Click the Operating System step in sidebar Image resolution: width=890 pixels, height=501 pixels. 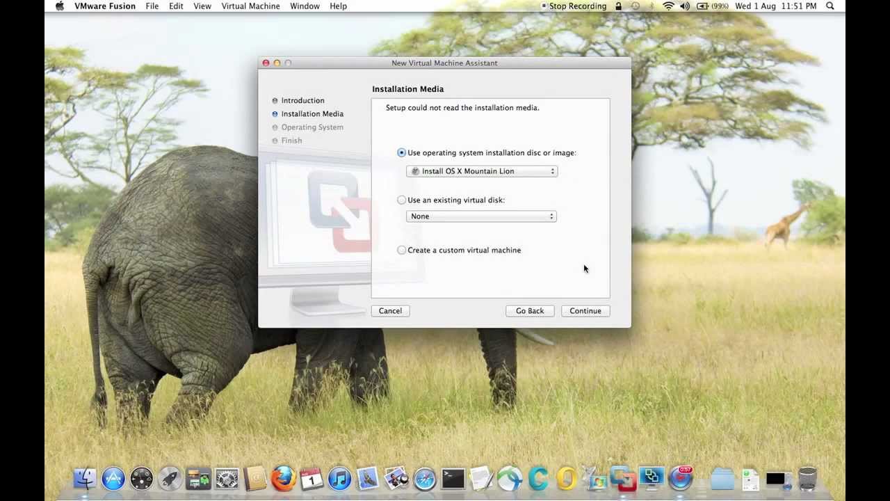pyautogui.click(x=312, y=127)
